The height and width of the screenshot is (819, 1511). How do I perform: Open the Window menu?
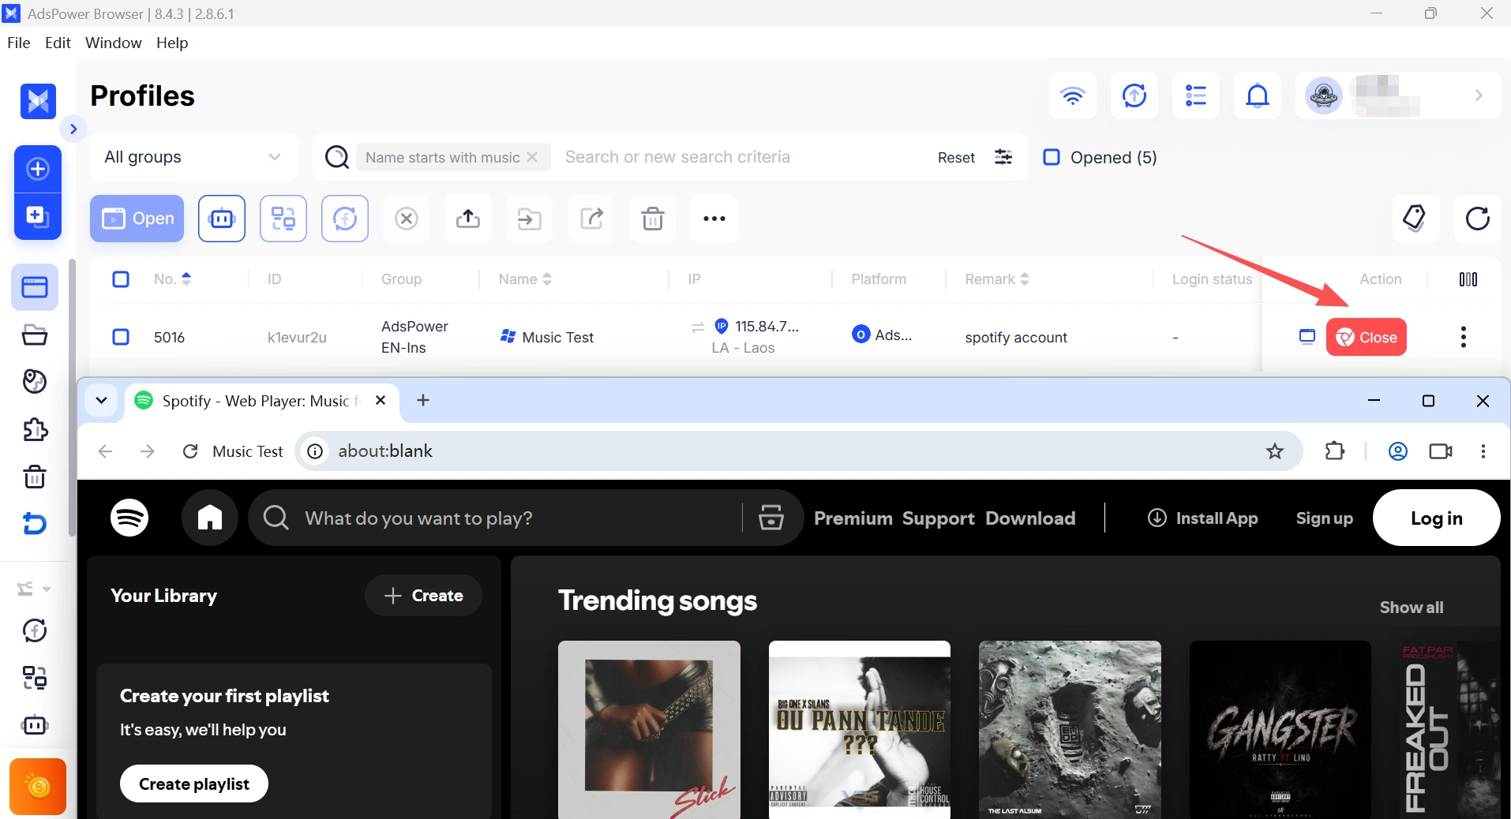tap(114, 43)
